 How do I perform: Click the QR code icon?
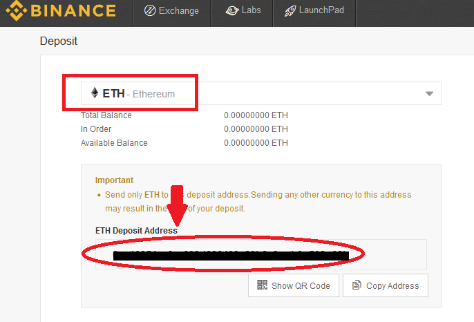[262, 285]
